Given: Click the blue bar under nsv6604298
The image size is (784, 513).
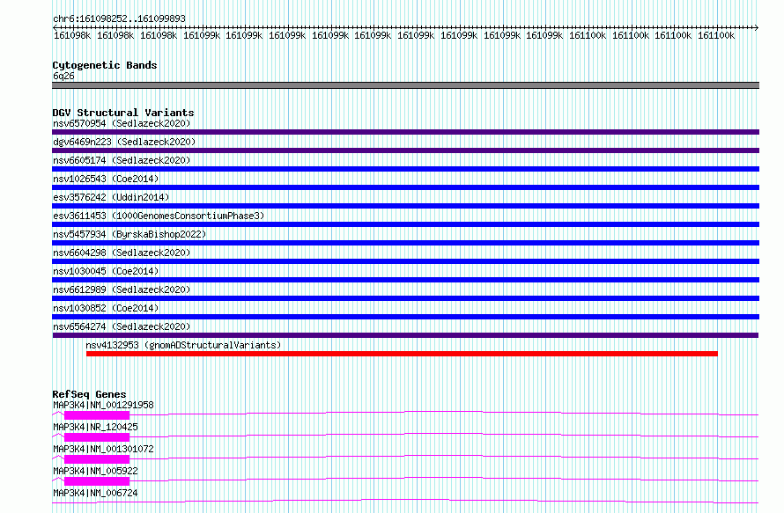Looking at the screenshot, I should (405, 261).
